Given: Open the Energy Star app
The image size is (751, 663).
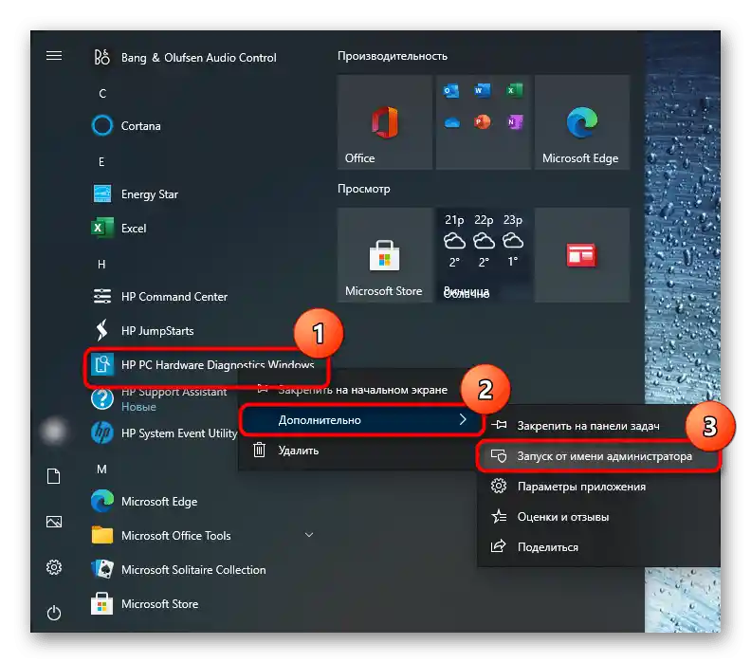Looking at the screenshot, I should pyautogui.click(x=135, y=194).
